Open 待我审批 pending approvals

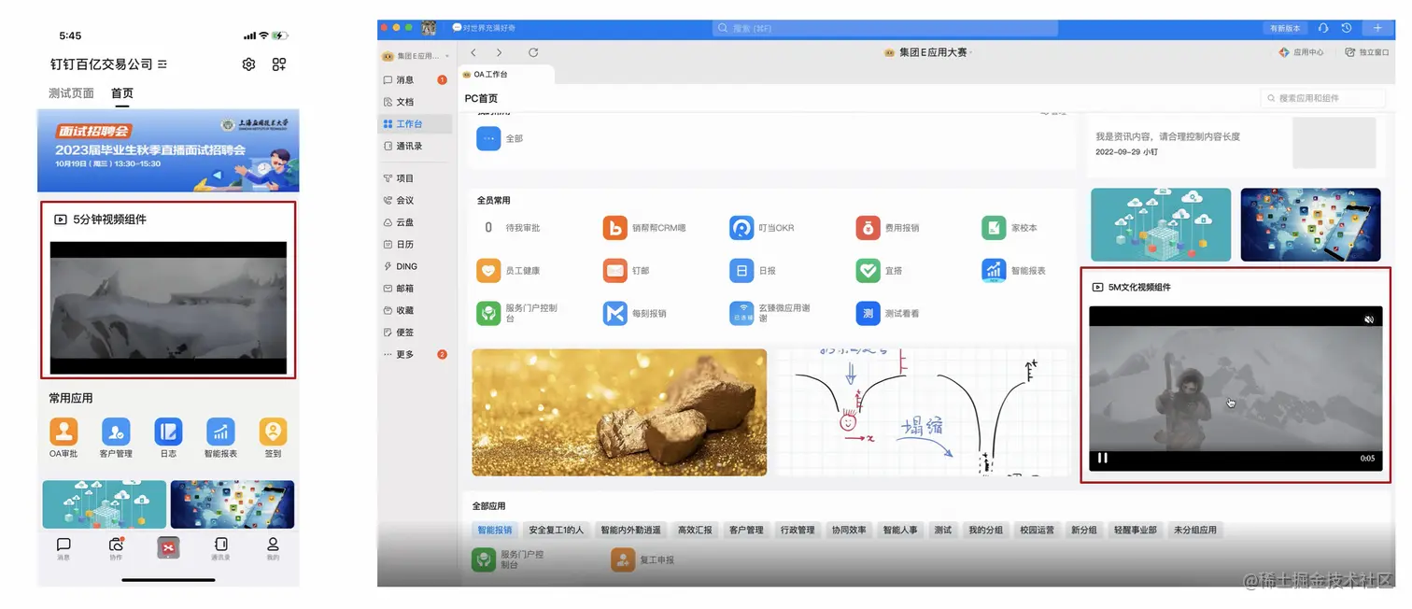510,228
